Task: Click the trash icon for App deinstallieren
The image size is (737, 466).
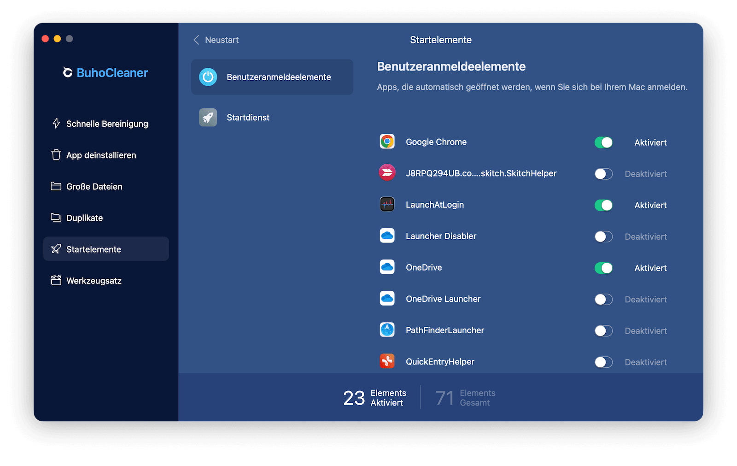Action: coord(56,154)
